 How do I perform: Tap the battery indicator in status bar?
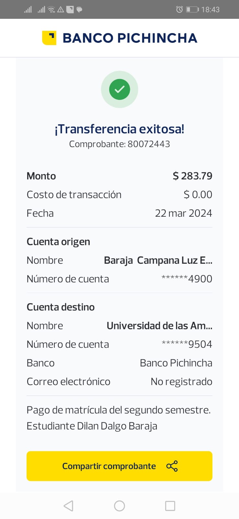click(x=192, y=9)
